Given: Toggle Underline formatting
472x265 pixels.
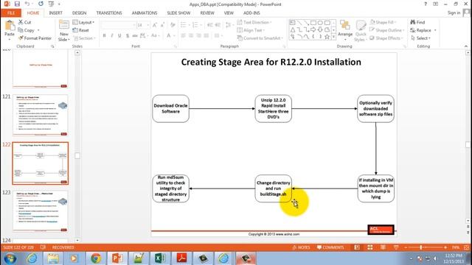Looking at the screenshot, I should click(119, 35).
